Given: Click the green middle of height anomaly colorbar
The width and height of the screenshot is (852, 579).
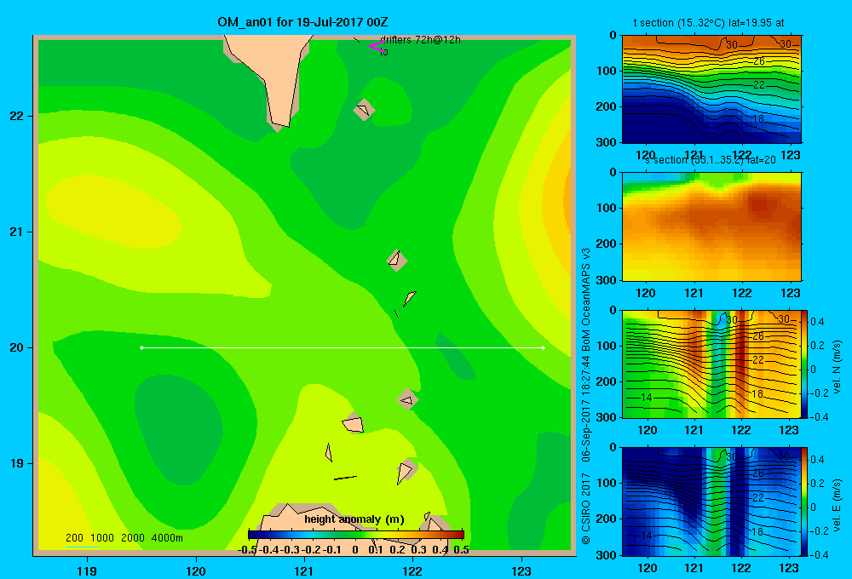Looking at the screenshot, I should [x=356, y=535].
